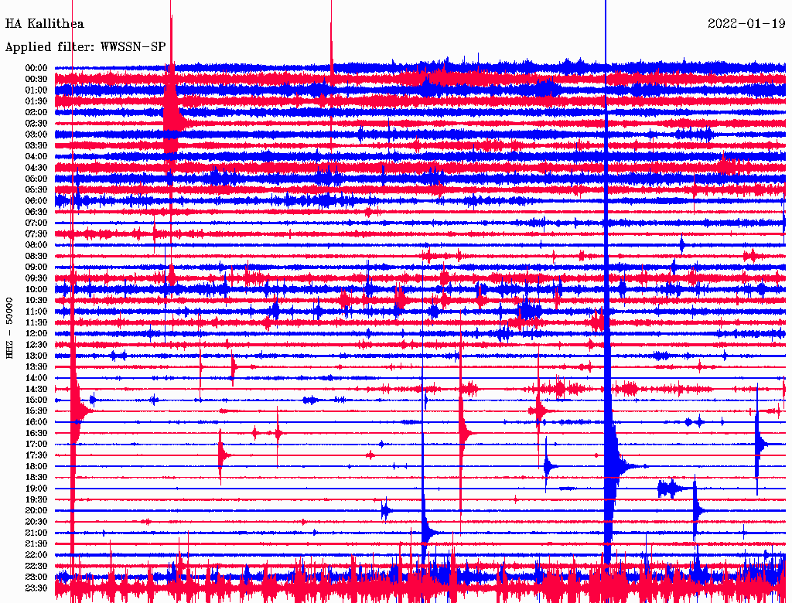Select the 16:00 time row label
Viewport: 792px width, 603px height.
36,422
